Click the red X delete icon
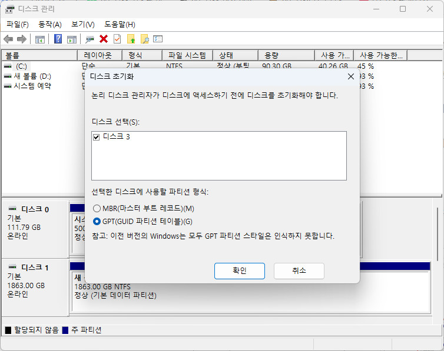Viewport: 444px width, 351px height. click(x=104, y=39)
